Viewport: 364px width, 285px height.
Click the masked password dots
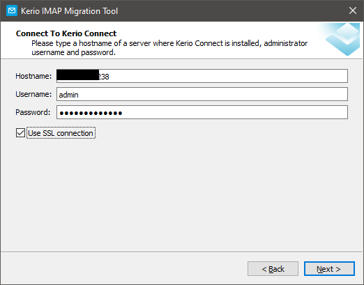pyautogui.click(x=91, y=113)
